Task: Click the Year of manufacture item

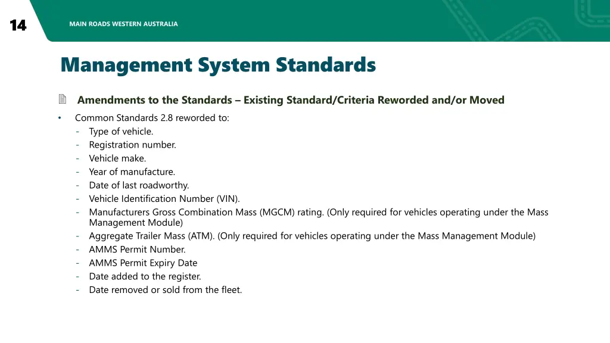Action: [x=132, y=172]
